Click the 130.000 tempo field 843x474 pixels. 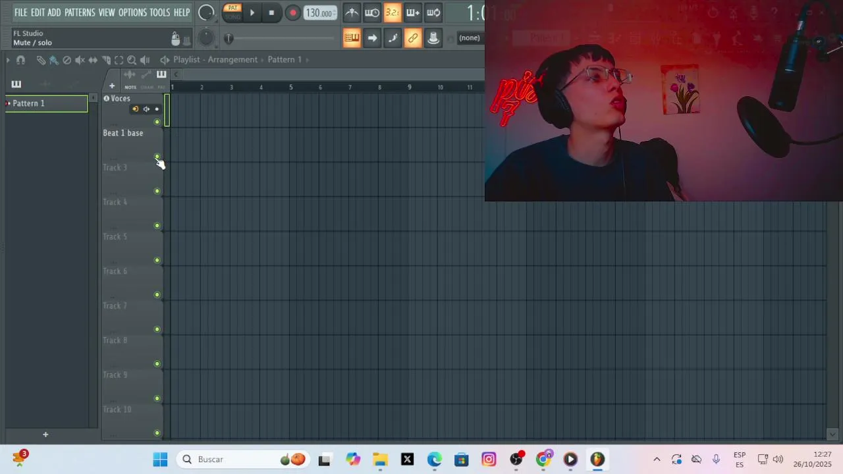click(x=320, y=13)
